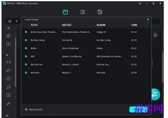Open the Explore compass icon in sidebar
This screenshot has height=118, width=168.
pyautogui.click(x=8, y=36)
